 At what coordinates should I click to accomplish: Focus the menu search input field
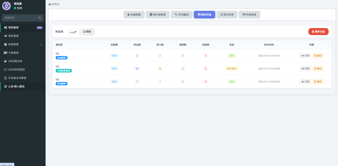20,18
